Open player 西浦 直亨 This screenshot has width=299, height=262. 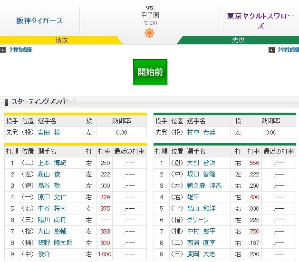[201, 243]
